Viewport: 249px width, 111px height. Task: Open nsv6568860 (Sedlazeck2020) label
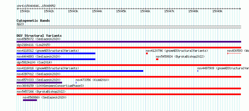[x=44, y=97]
